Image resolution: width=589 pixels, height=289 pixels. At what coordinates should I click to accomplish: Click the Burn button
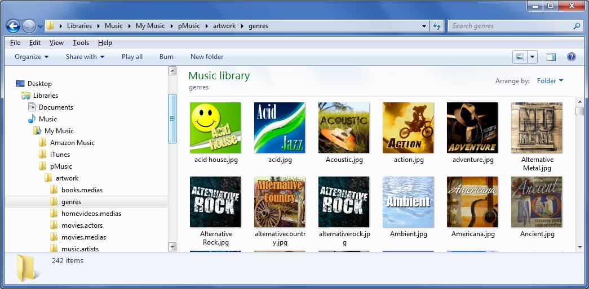pos(166,57)
